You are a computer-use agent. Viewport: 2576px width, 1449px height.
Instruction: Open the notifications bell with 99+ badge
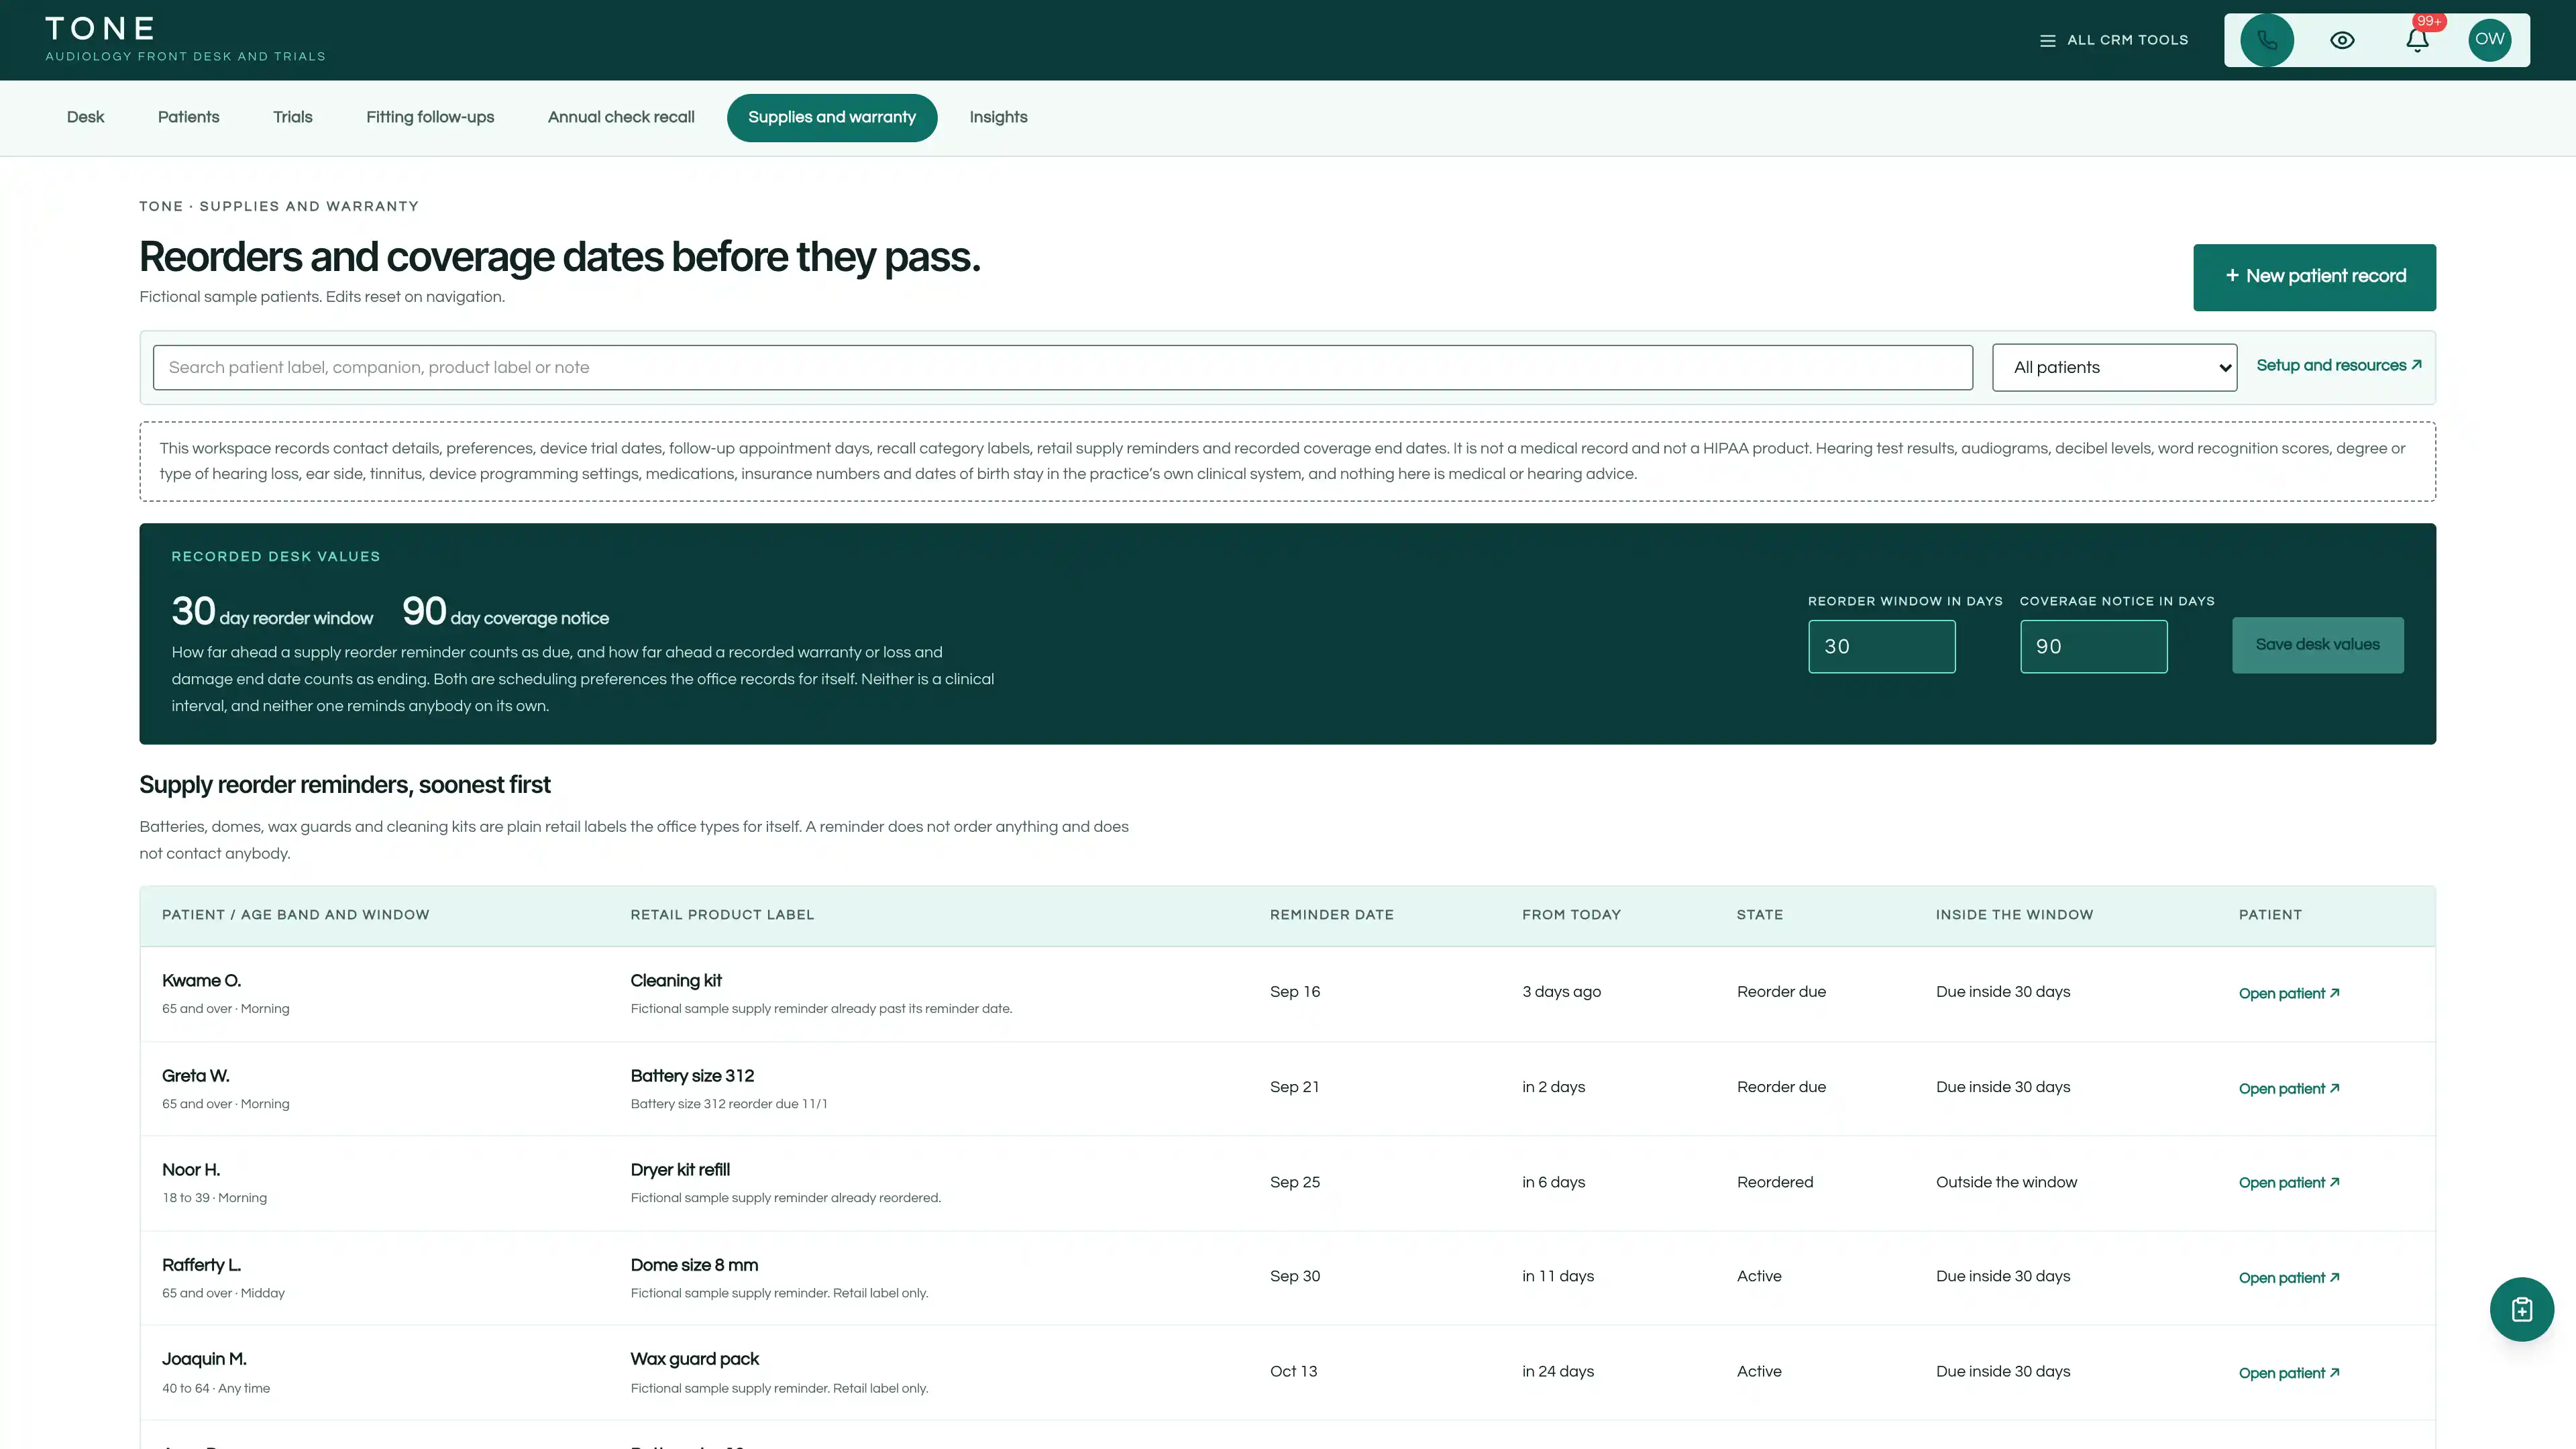click(x=2417, y=40)
